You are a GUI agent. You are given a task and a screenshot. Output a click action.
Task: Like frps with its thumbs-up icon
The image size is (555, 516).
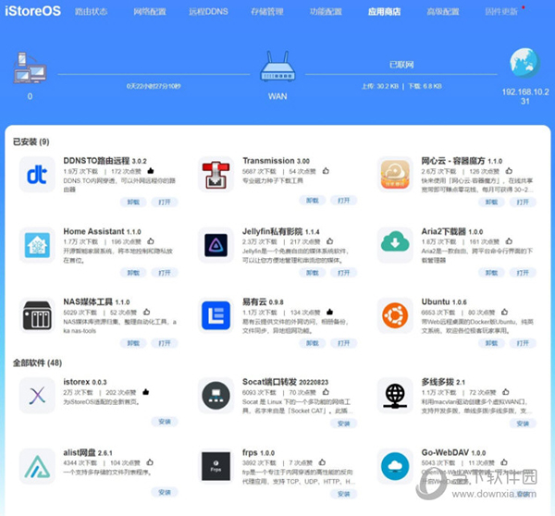click(x=322, y=462)
